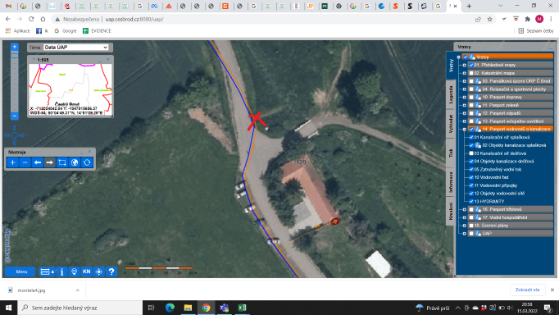Viewport: 559px width, 315px height.
Task: Enable the 02. Katastrální mapa layer checkbox
Action: [471, 73]
